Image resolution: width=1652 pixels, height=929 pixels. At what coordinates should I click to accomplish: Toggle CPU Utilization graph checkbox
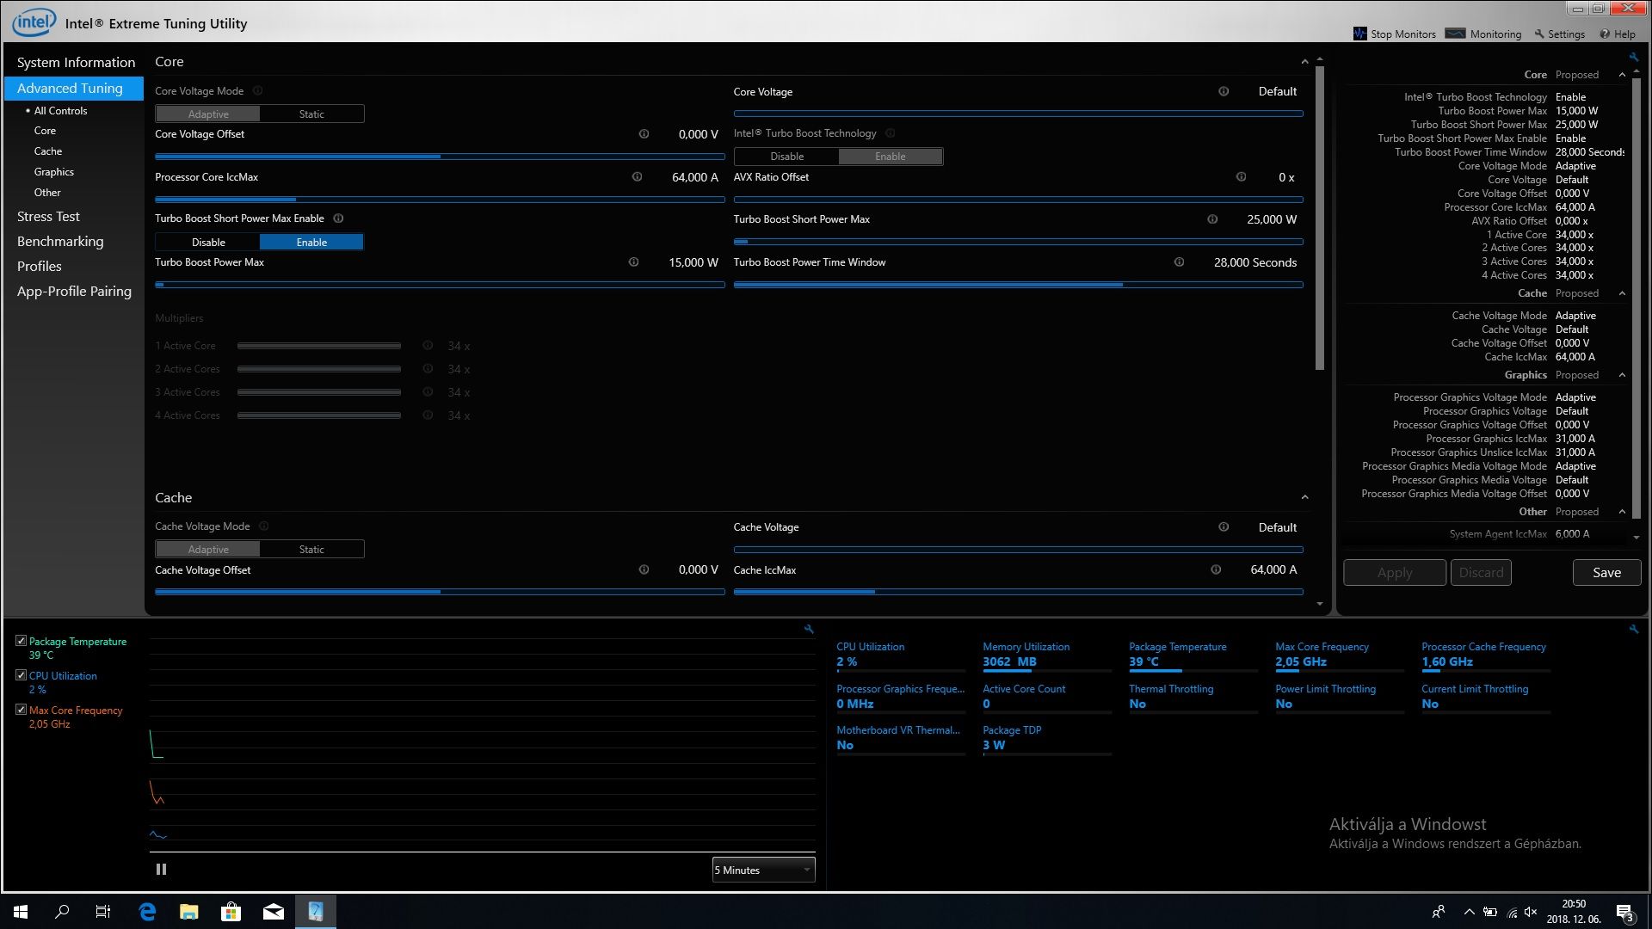[x=21, y=675]
